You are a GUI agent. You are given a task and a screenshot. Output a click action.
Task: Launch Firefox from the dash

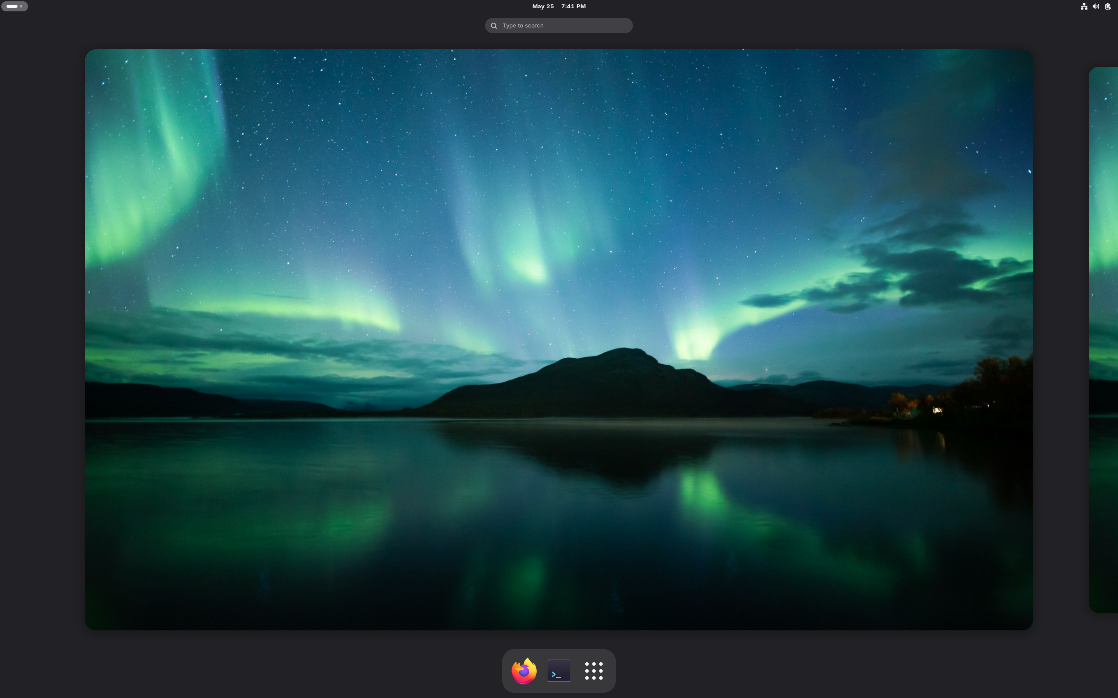(x=524, y=671)
